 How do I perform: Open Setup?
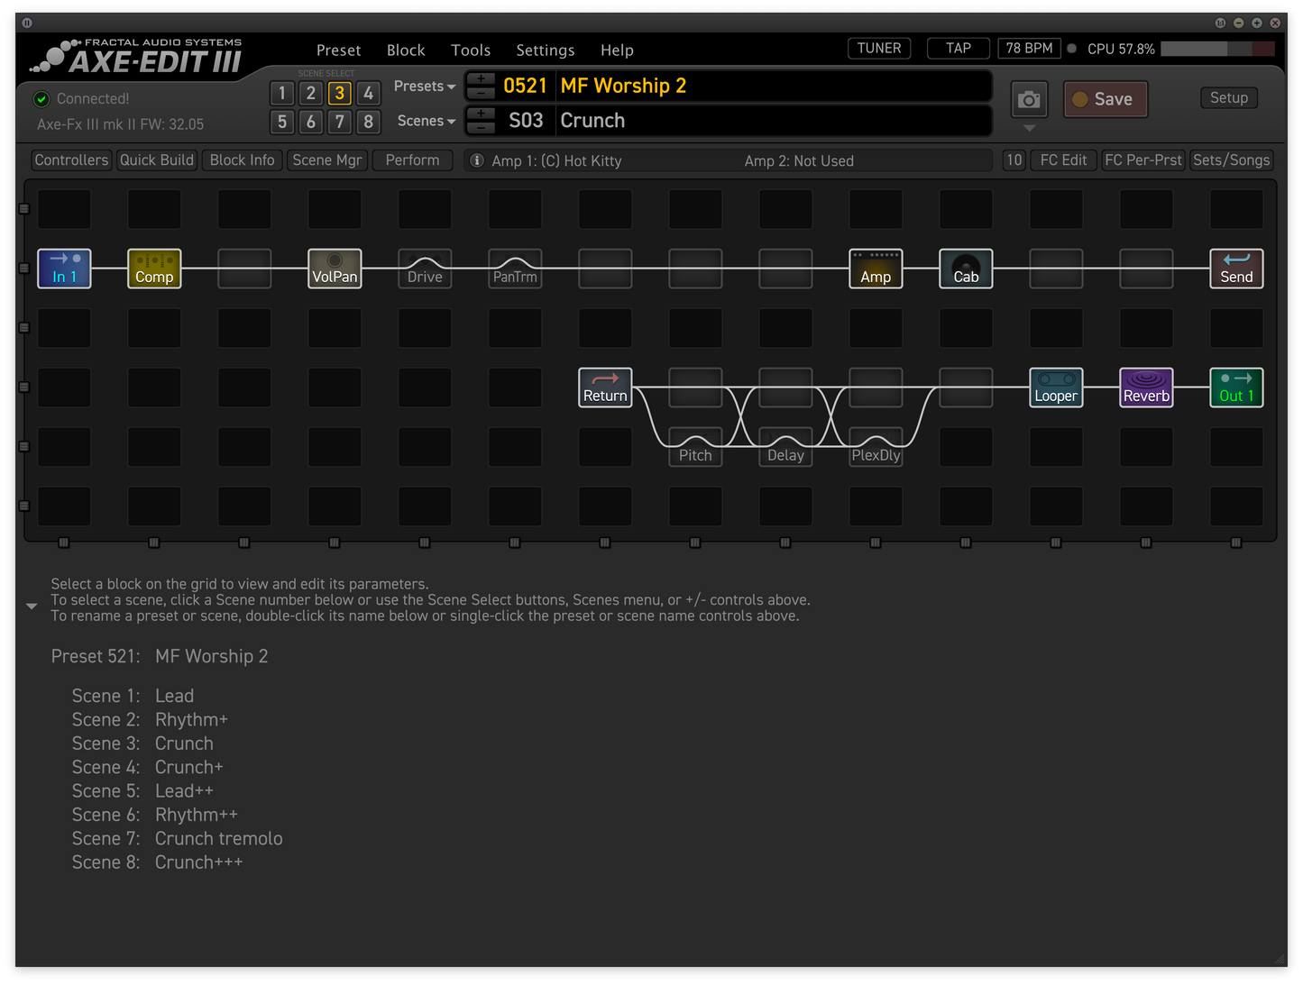tap(1229, 97)
